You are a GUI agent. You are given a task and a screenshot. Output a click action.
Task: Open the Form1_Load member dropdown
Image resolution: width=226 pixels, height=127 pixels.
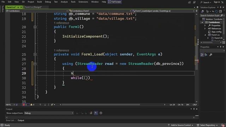[x=163, y=11]
